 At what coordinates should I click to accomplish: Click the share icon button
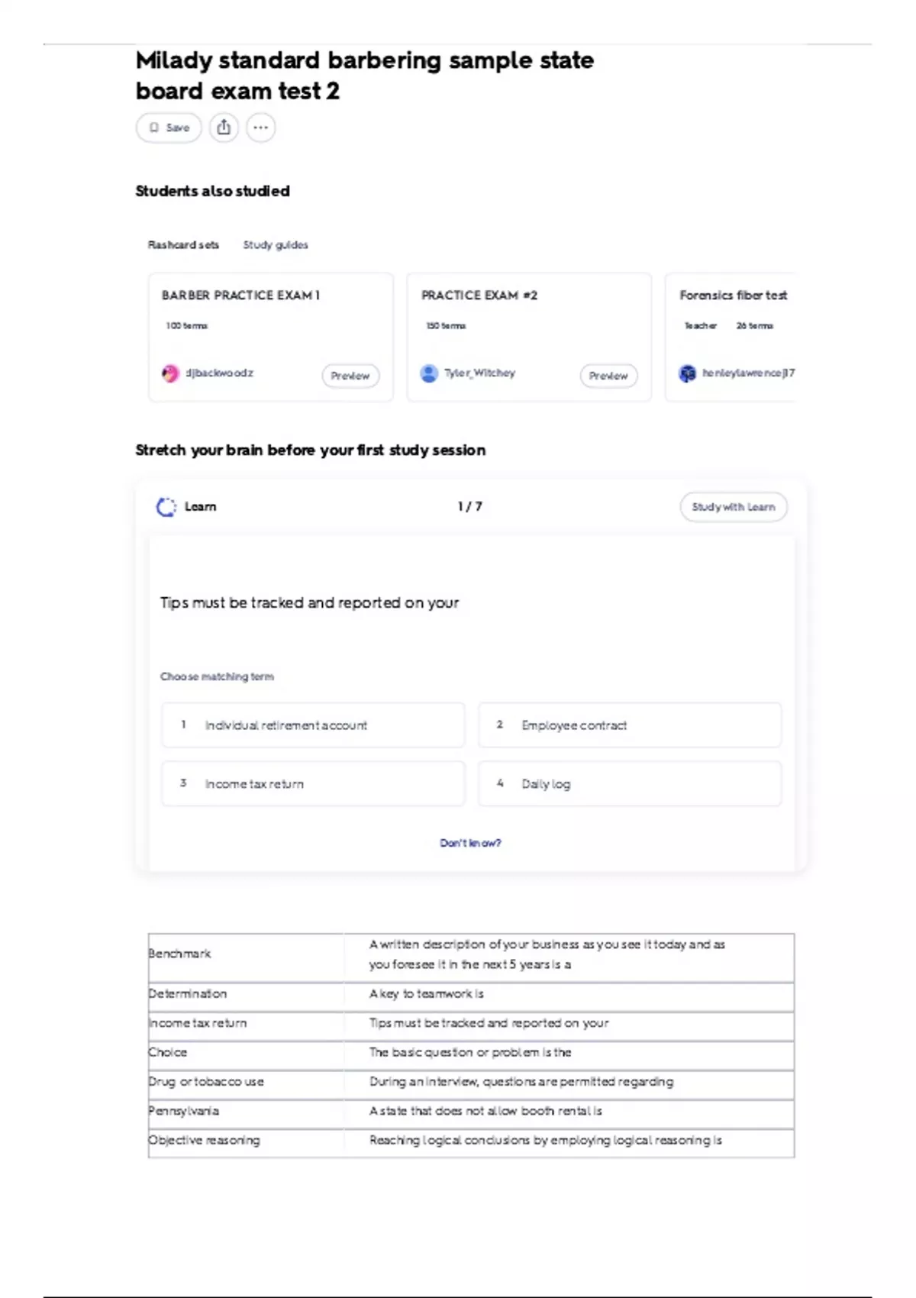(x=224, y=128)
